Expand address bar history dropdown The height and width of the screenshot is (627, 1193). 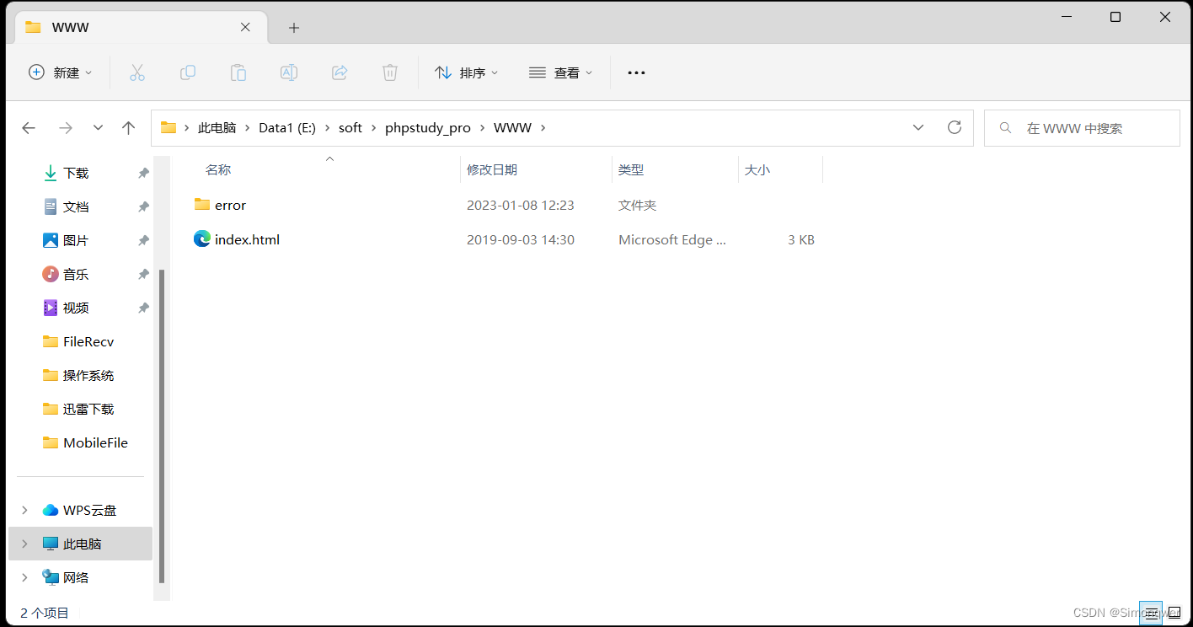(918, 128)
